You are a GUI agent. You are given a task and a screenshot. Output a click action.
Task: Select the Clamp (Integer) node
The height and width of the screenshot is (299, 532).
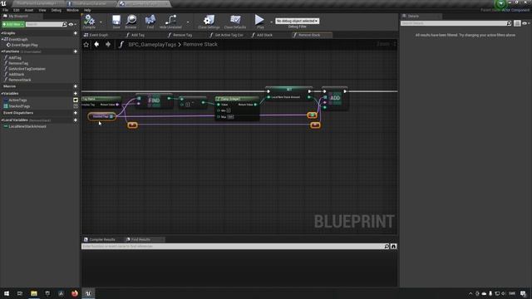pos(238,108)
